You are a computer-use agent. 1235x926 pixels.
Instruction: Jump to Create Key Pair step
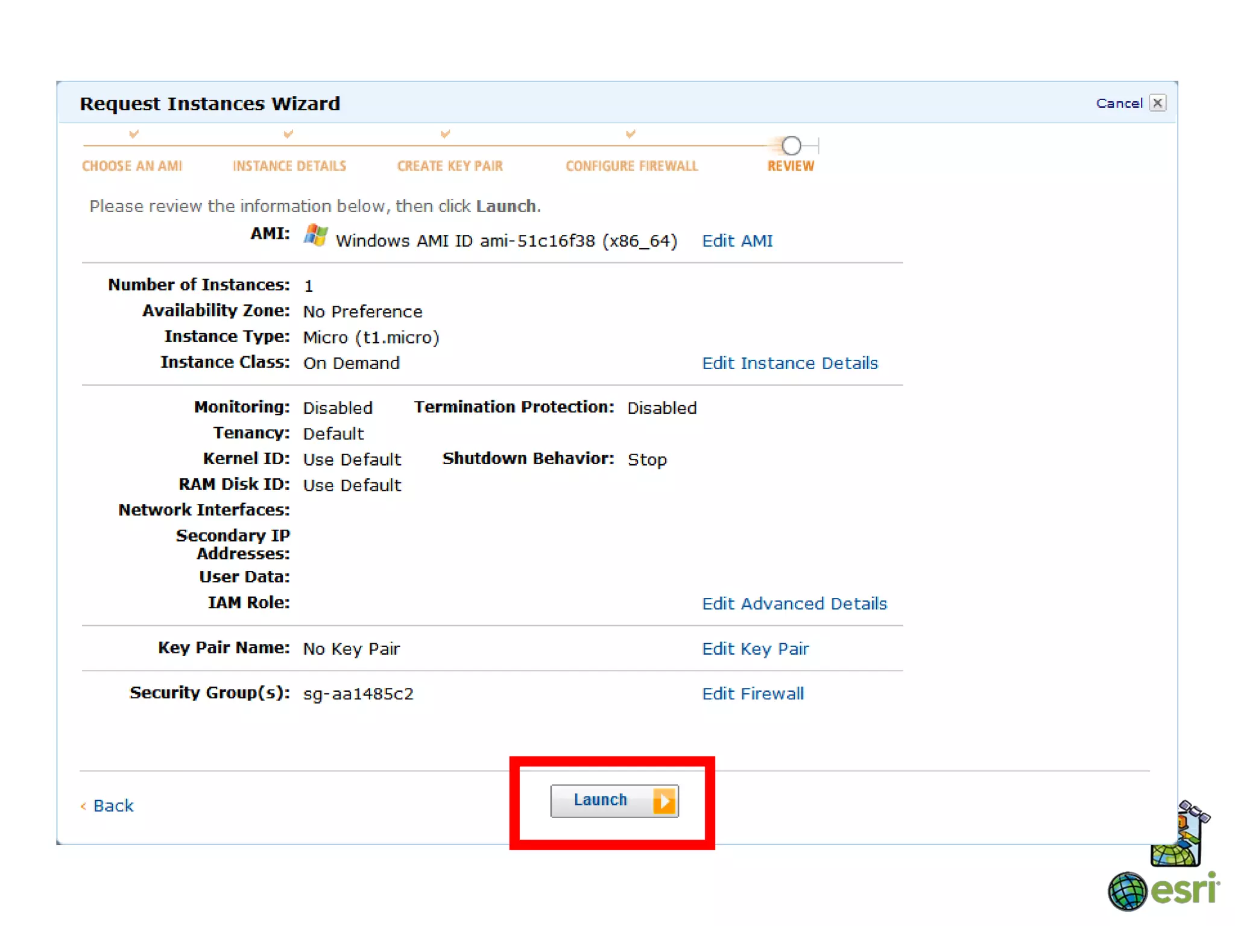click(450, 166)
